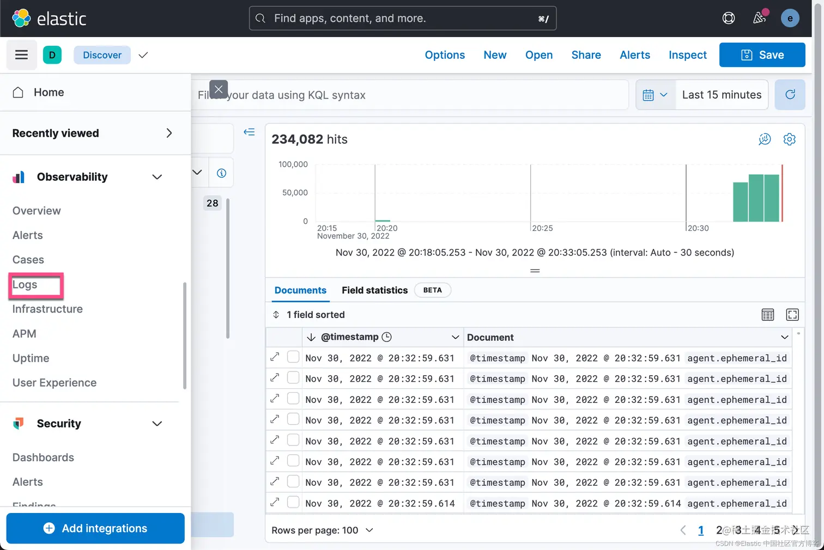
Task: Toggle the hamburger navigation menu
Action: [21, 54]
